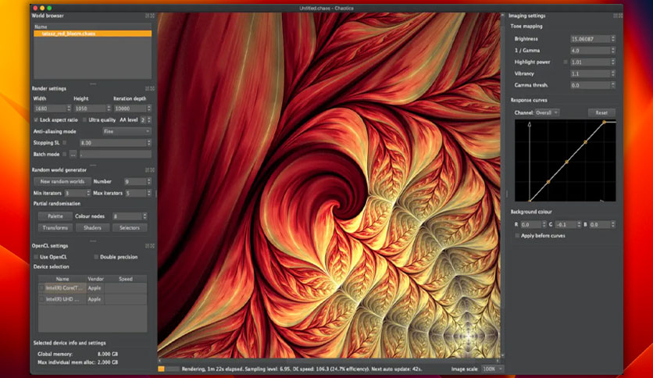This screenshot has height=378, width=653.
Task: Open the Anti-aliasing mode dropdown
Action: point(127,131)
